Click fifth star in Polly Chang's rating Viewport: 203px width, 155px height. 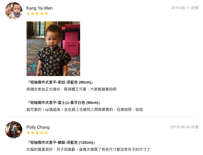coord(46,133)
